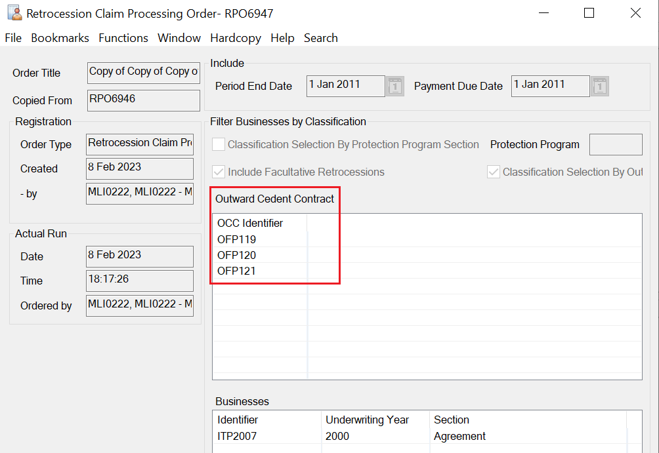Open the Search menu

320,38
